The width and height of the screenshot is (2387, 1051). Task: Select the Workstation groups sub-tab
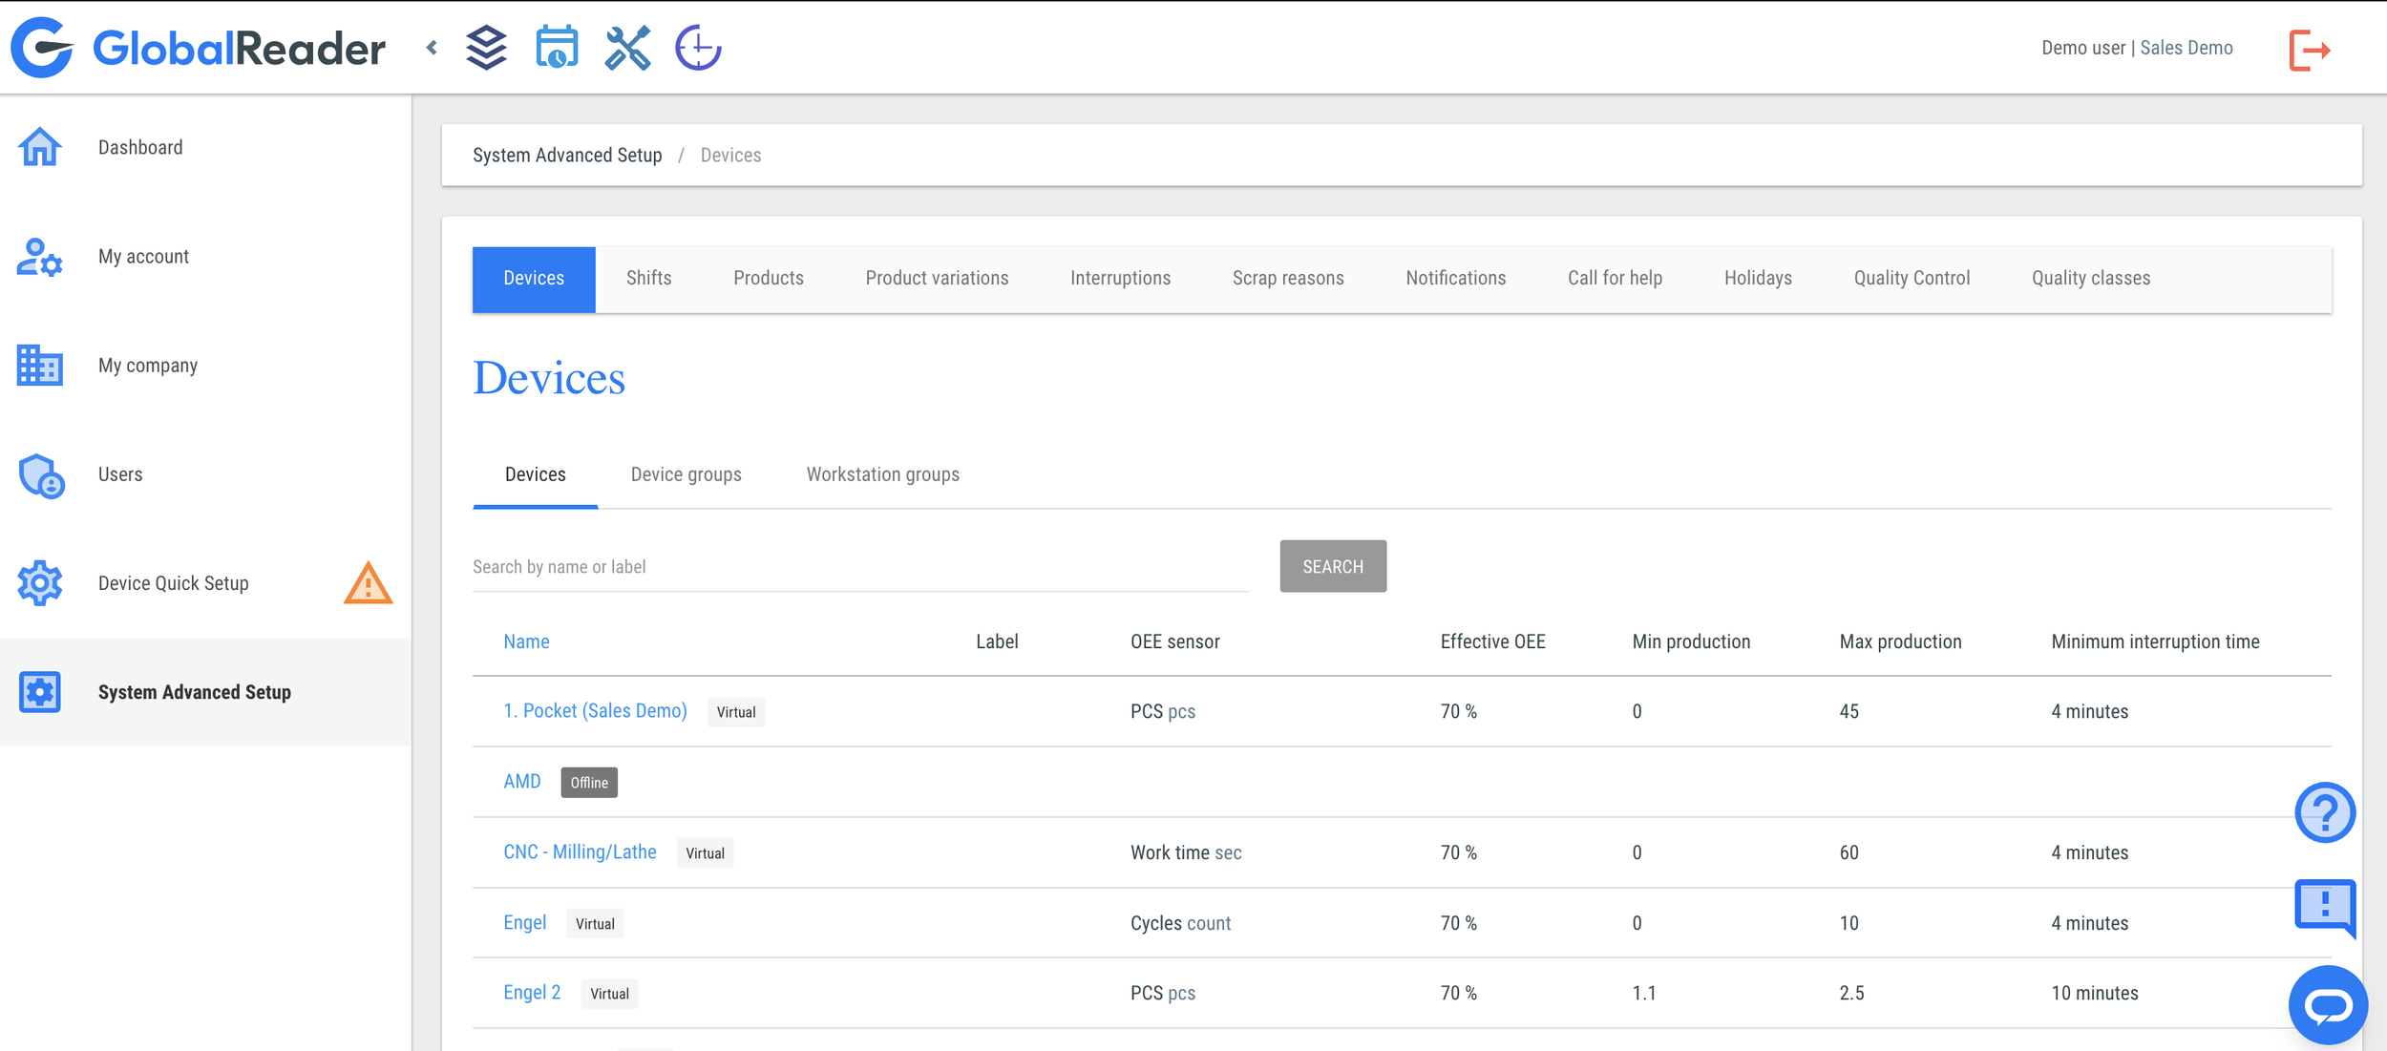click(882, 474)
